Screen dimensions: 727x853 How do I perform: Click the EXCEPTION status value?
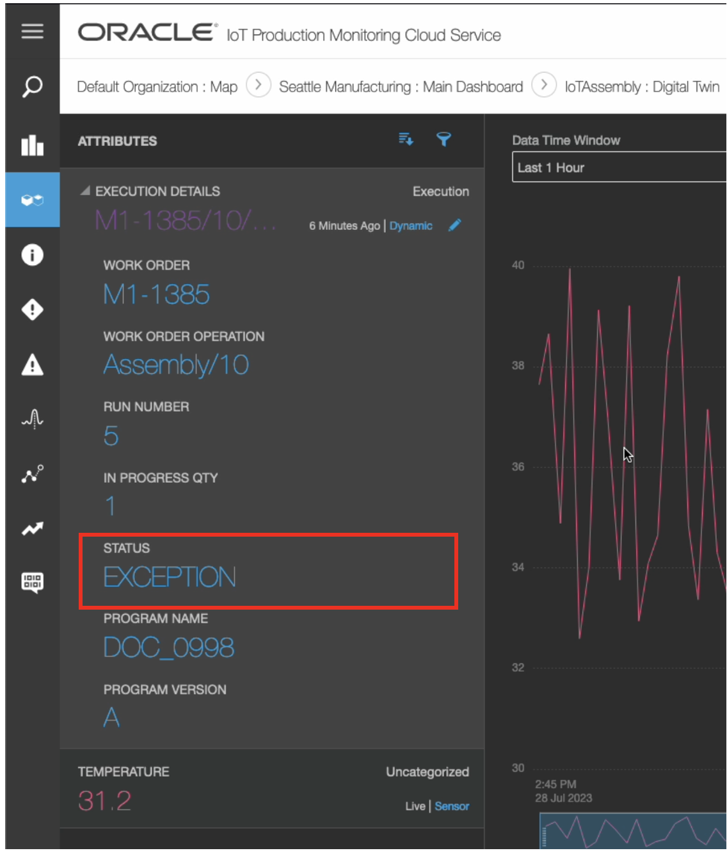pos(170,577)
